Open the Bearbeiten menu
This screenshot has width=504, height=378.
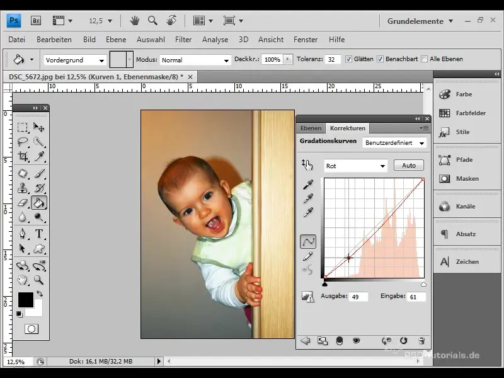pyautogui.click(x=54, y=40)
